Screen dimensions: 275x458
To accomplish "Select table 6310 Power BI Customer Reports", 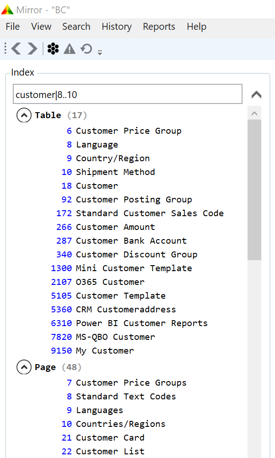I will 129,323.
